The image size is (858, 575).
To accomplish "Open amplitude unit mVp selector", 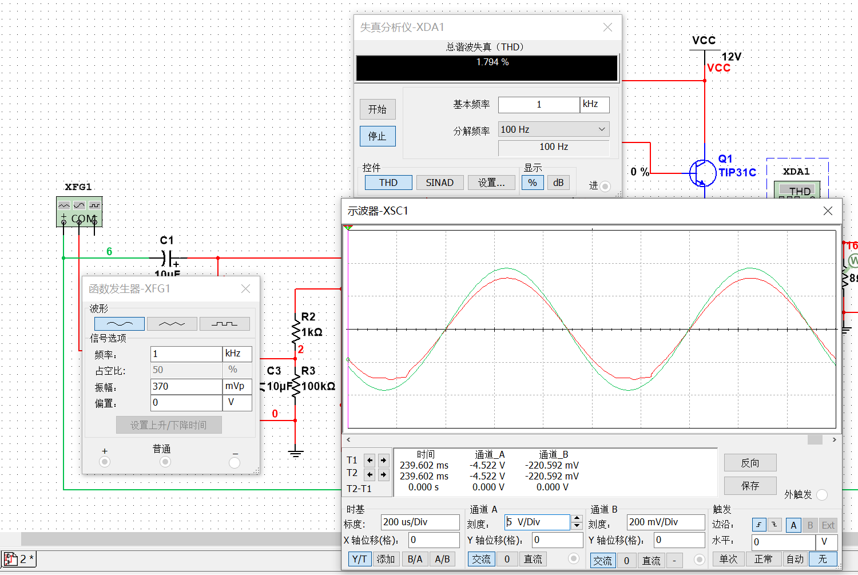I will 237,386.
